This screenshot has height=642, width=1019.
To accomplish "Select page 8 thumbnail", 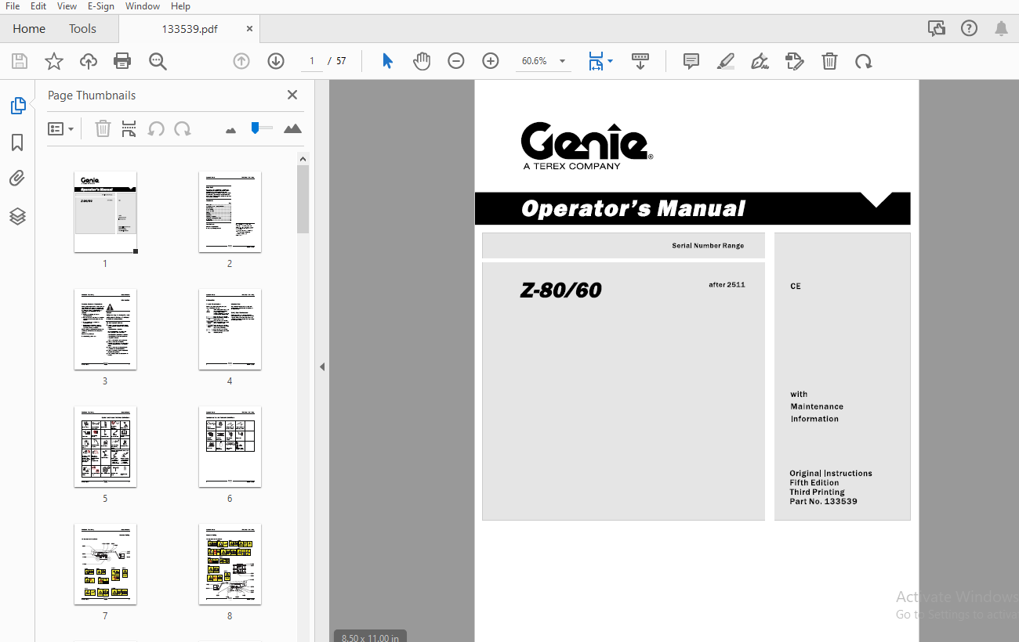I will tap(230, 564).
